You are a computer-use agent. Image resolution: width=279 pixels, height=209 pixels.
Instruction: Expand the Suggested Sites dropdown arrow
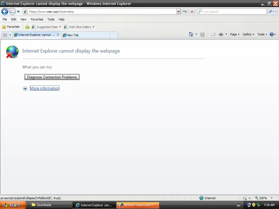pos(60,27)
